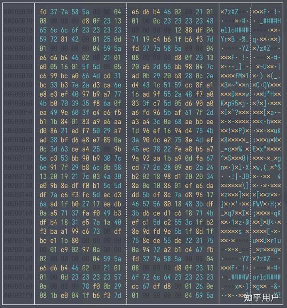287x308 pixels.
Task: Click offset label 00000000
Action: 18,12
